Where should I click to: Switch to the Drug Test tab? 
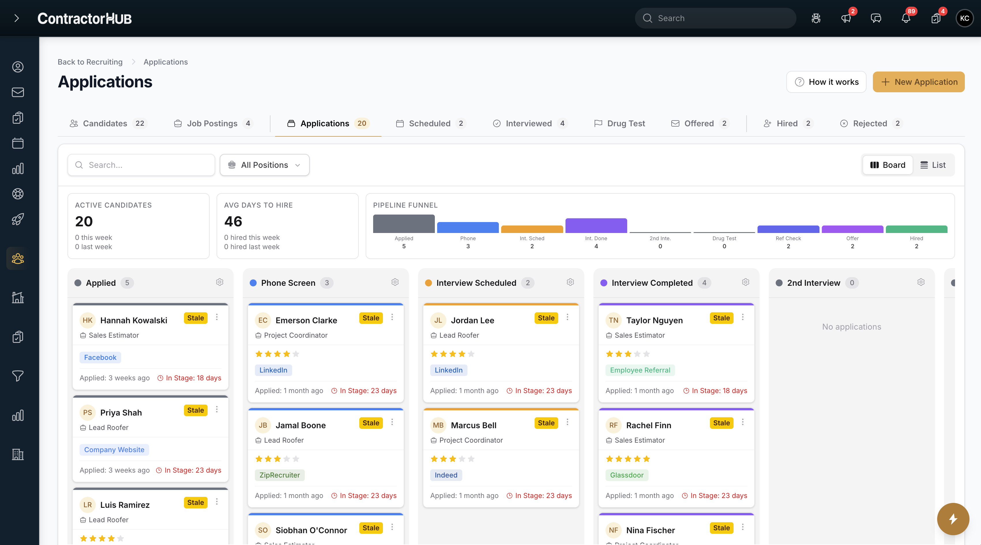pyautogui.click(x=620, y=123)
